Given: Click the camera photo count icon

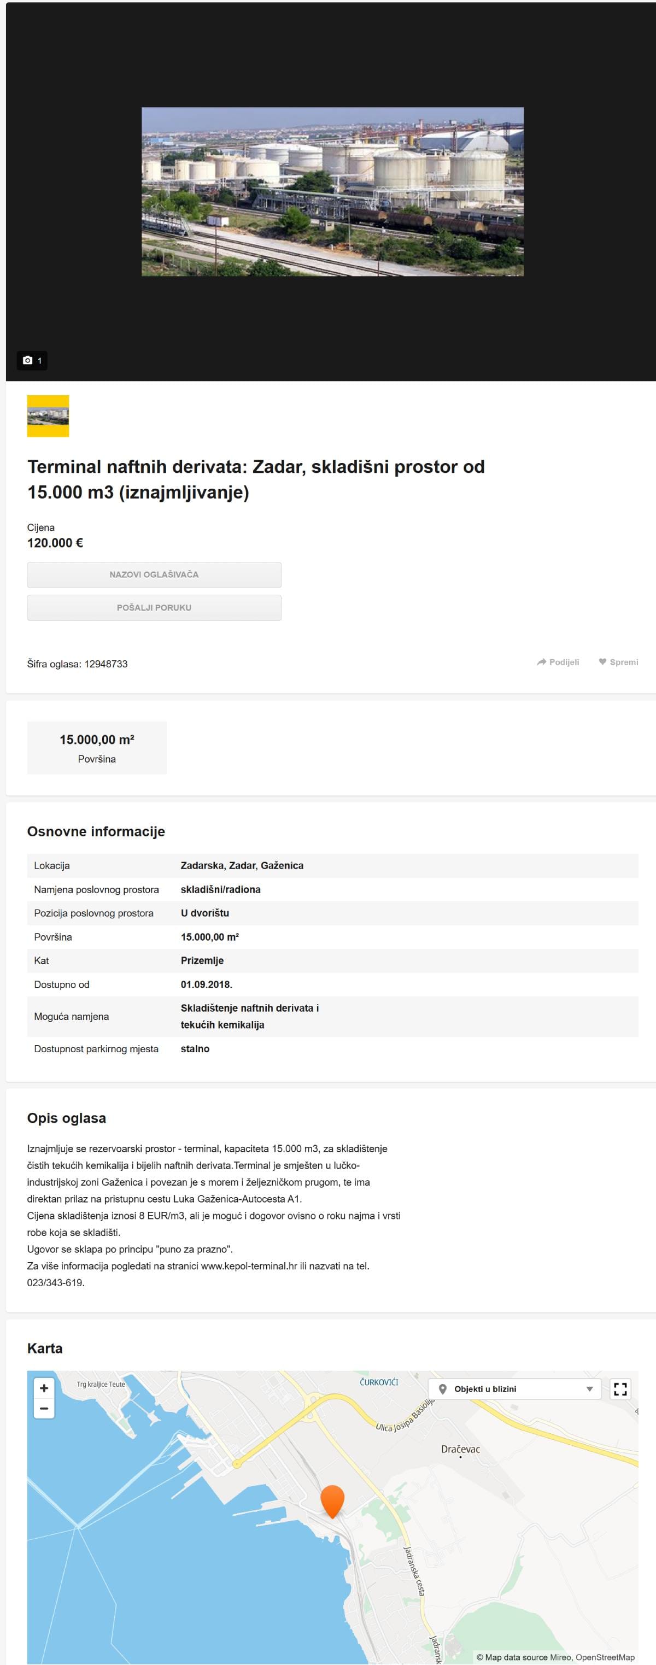Looking at the screenshot, I should pos(28,360).
